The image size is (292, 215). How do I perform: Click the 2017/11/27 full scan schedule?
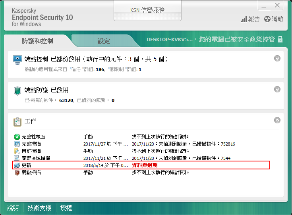tap(106, 144)
